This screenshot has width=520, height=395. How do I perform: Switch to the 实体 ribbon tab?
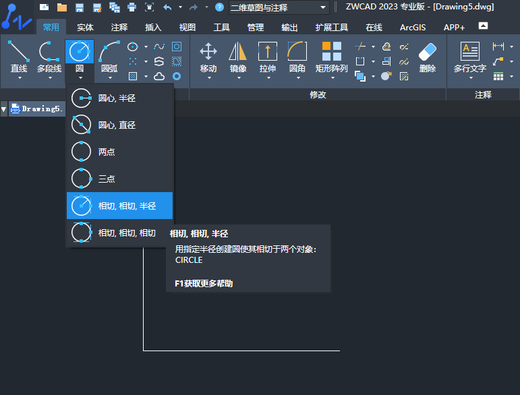click(85, 27)
